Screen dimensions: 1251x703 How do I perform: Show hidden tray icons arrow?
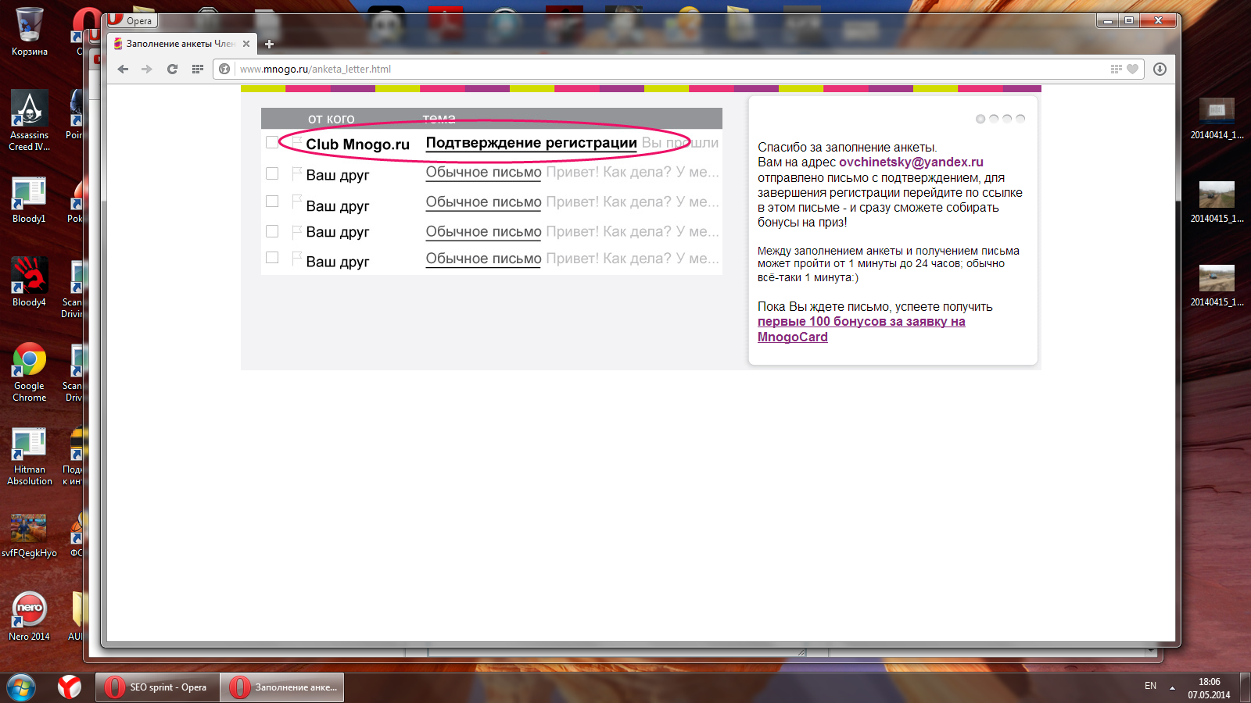coord(1172,688)
